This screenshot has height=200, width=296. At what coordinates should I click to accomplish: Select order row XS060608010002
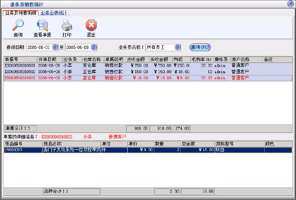(x=20, y=72)
